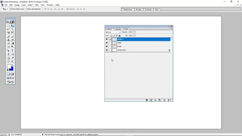Select the Crop tool
The width and height of the screenshot is (242, 136).
point(8,32)
